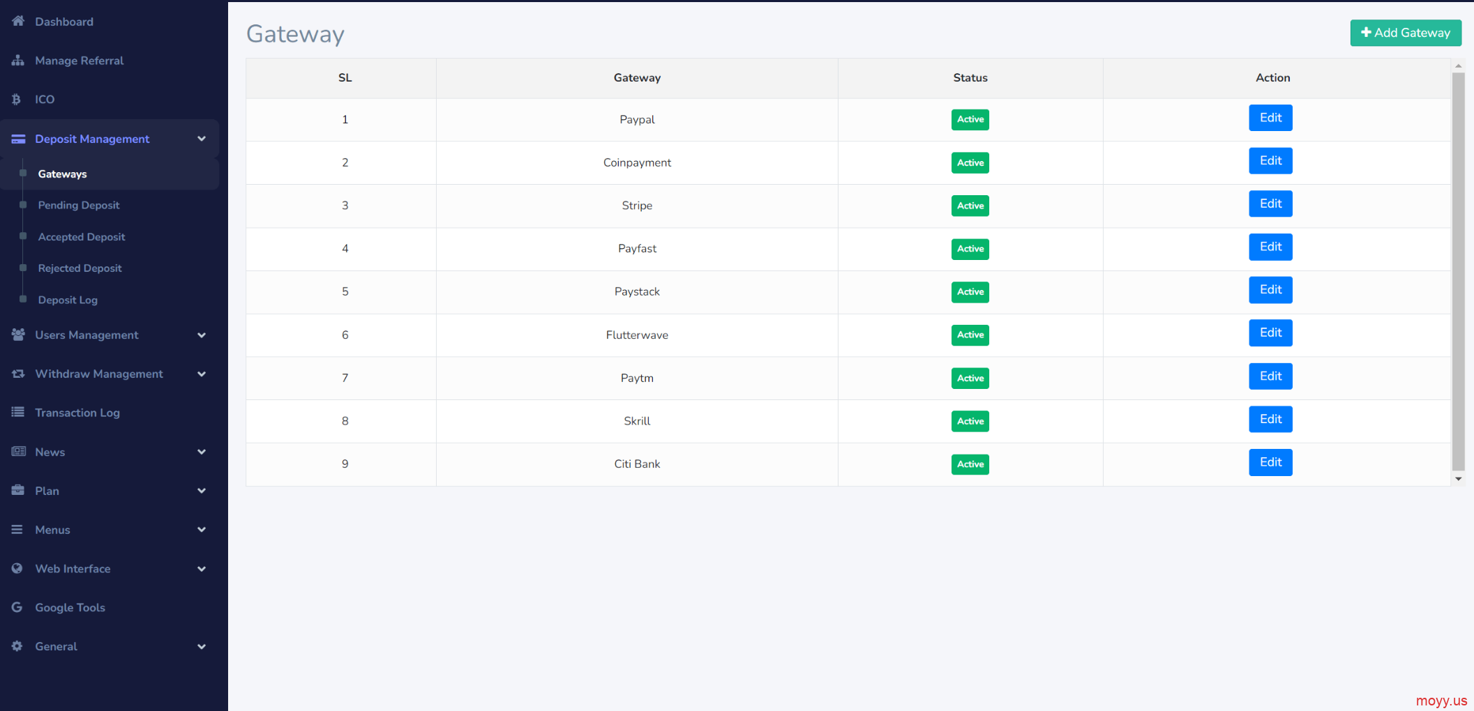
Task: Expand the General settings chevron
Action: point(202,647)
